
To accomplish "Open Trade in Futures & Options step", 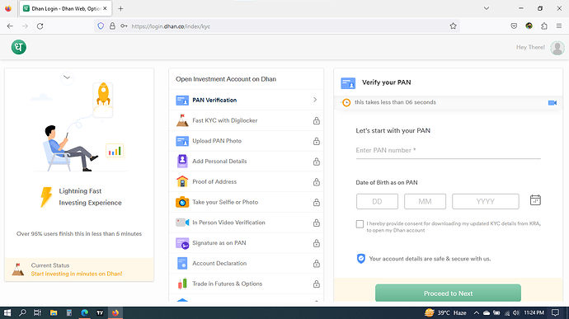I will click(247, 284).
